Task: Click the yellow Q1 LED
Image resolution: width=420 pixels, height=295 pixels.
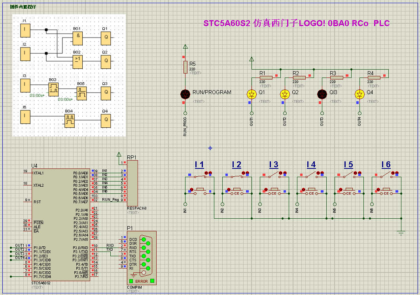Action: (x=252, y=94)
